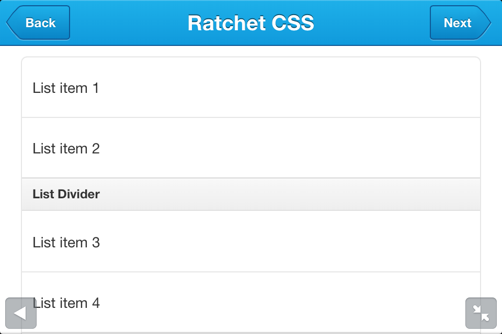This screenshot has width=502, height=334.
Task: Click the bold "List Divider" text
Action: [66, 195]
